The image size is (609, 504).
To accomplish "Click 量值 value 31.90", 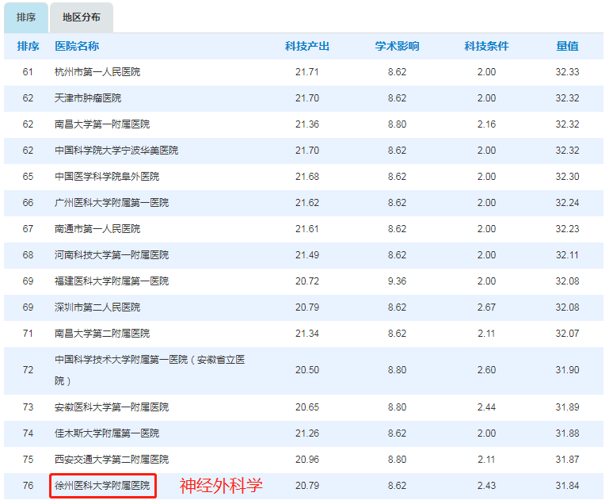I will coord(568,370).
